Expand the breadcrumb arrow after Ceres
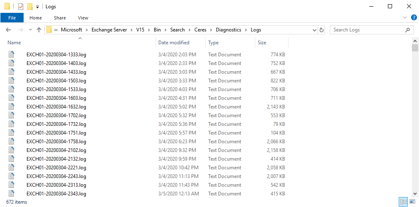Image resolution: width=419 pixels, height=207 pixels. pos(211,30)
